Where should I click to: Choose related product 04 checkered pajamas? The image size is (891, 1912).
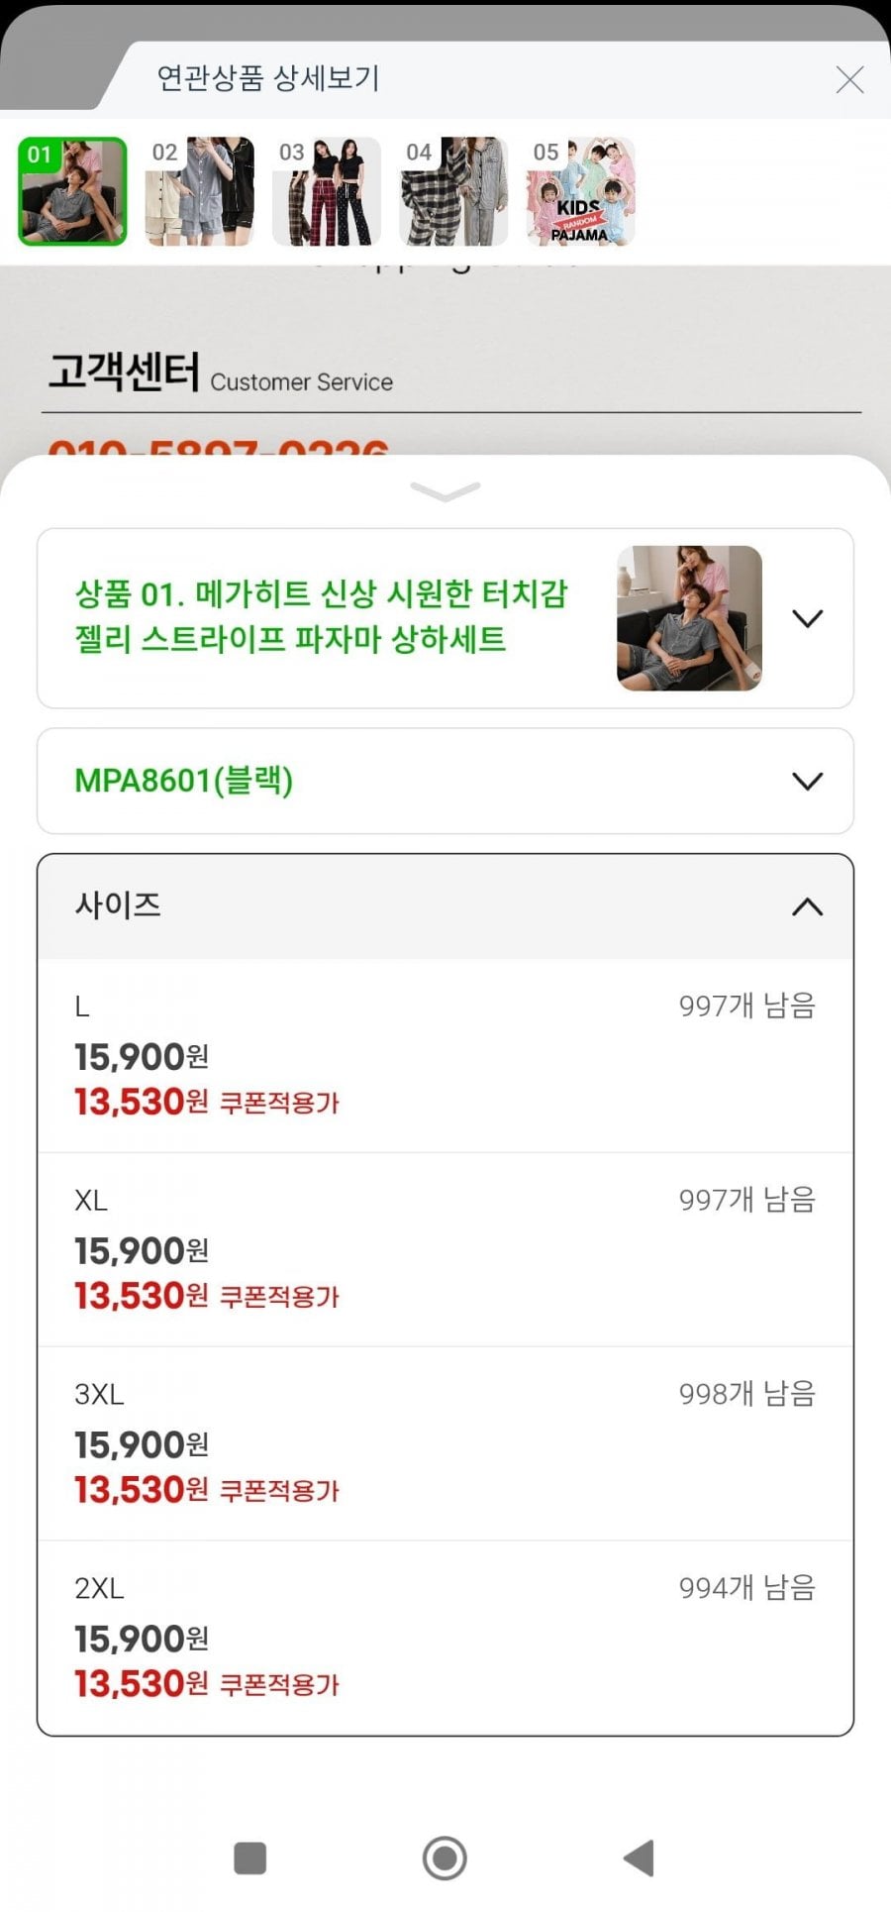point(453,191)
